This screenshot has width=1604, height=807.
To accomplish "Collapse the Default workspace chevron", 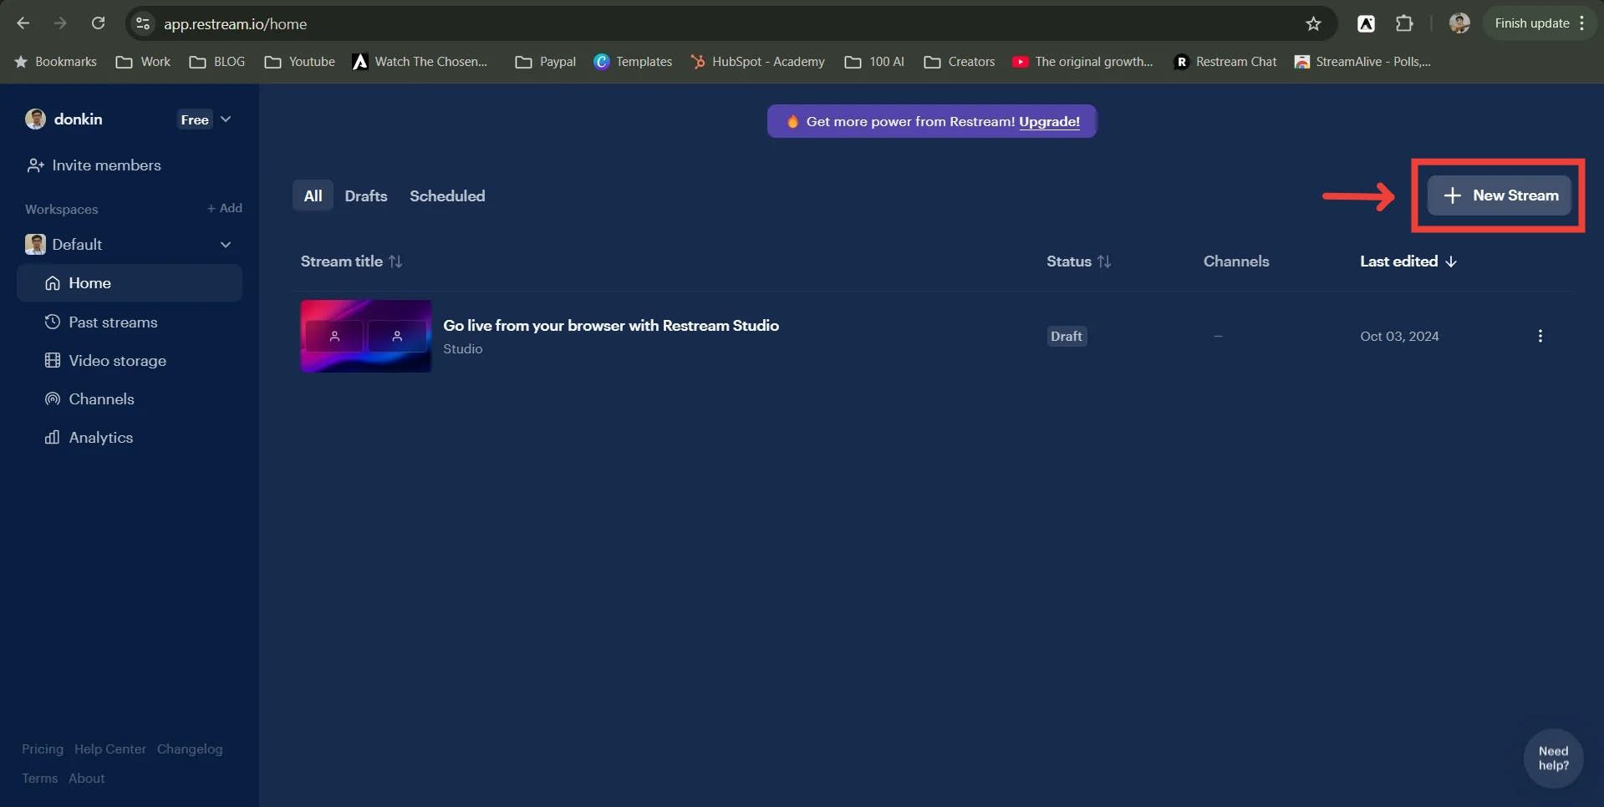I will tap(226, 245).
